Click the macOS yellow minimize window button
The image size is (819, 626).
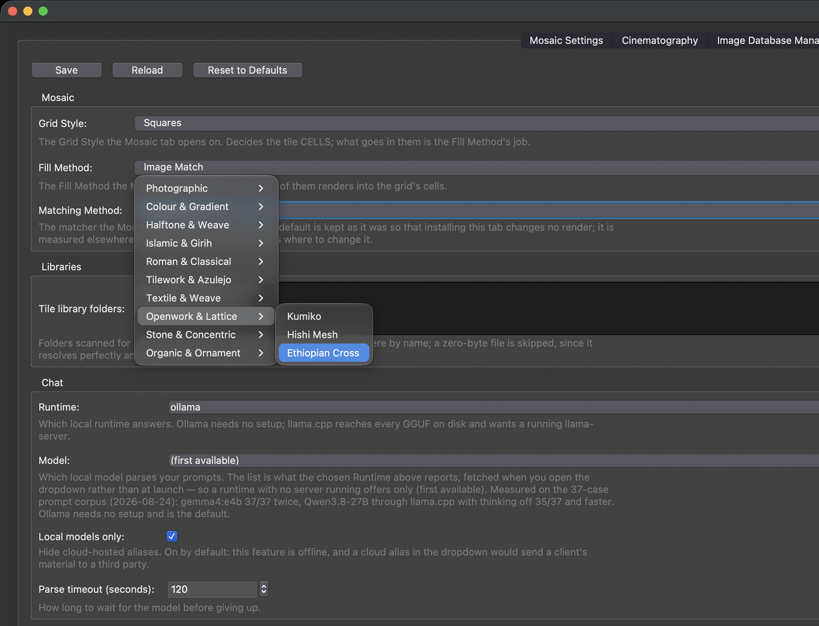pos(28,11)
